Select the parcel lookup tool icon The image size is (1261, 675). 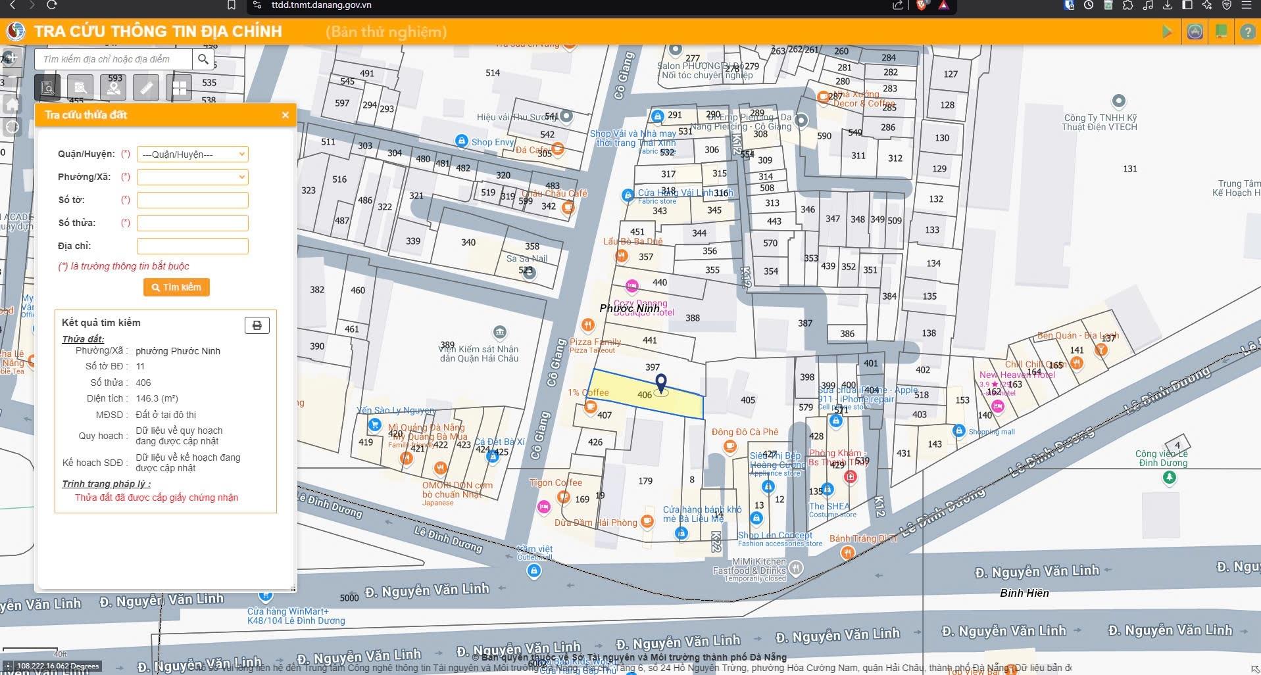pyautogui.click(x=48, y=87)
